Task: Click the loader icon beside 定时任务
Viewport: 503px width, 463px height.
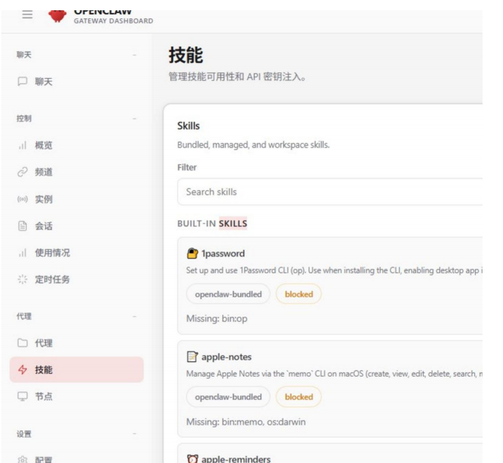Action: pyautogui.click(x=23, y=280)
